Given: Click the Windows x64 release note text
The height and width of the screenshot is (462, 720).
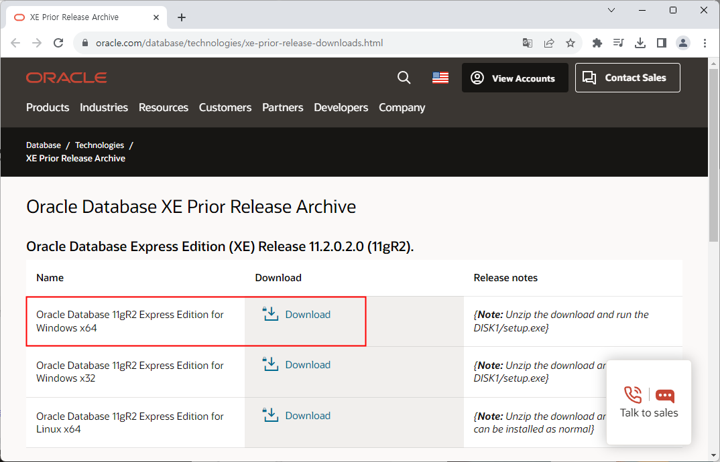Looking at the screenshot, I should tap(561, 321).
